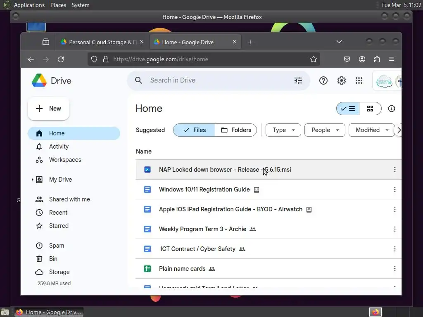Viewport: 423px width, 317px height.
Task: Open Firefox View tab icon
Action: pos(46,42)
